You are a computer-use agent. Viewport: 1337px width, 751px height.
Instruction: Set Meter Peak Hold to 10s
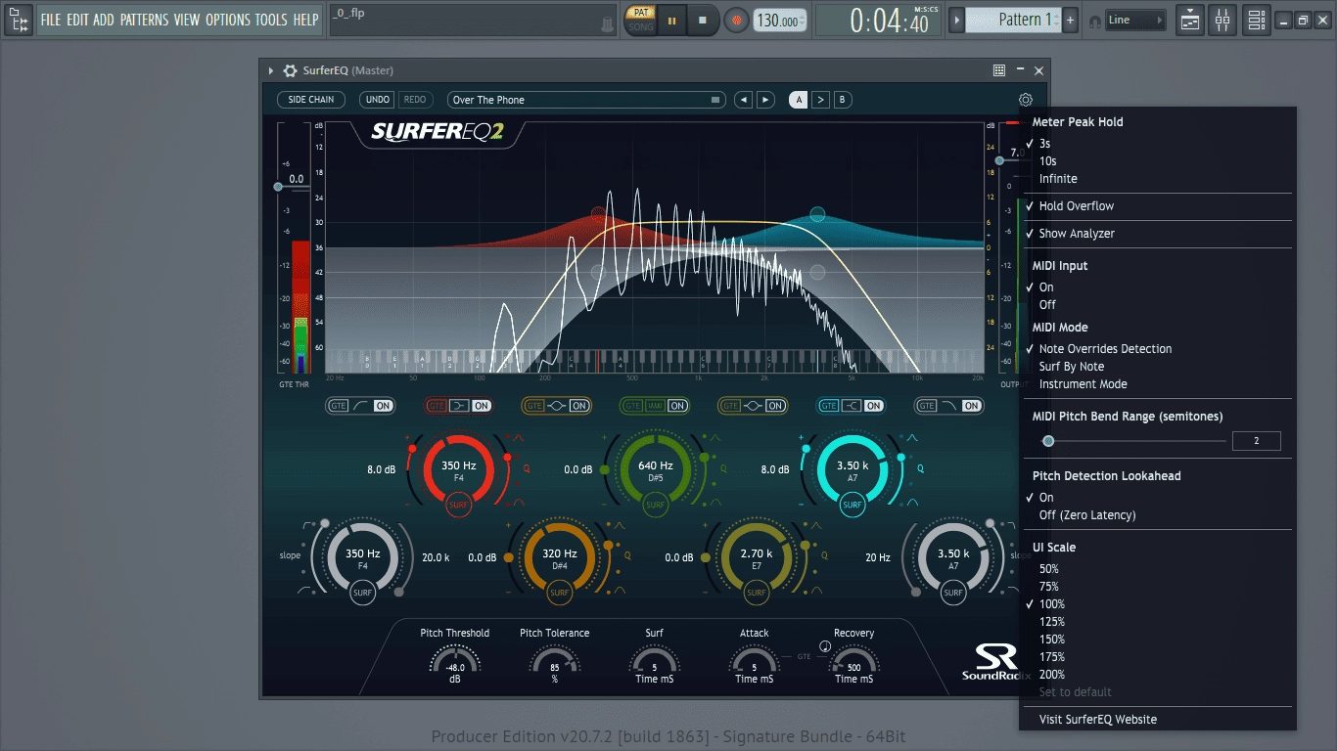coord(1158,161)
